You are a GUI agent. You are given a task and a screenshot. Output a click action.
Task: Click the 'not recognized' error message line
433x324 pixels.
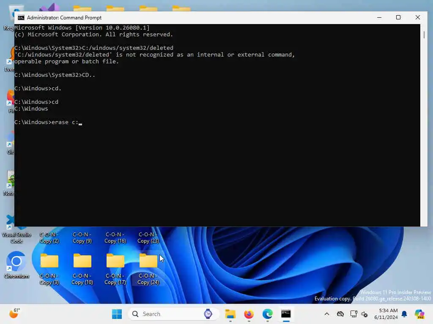click(x=155, y=55)
